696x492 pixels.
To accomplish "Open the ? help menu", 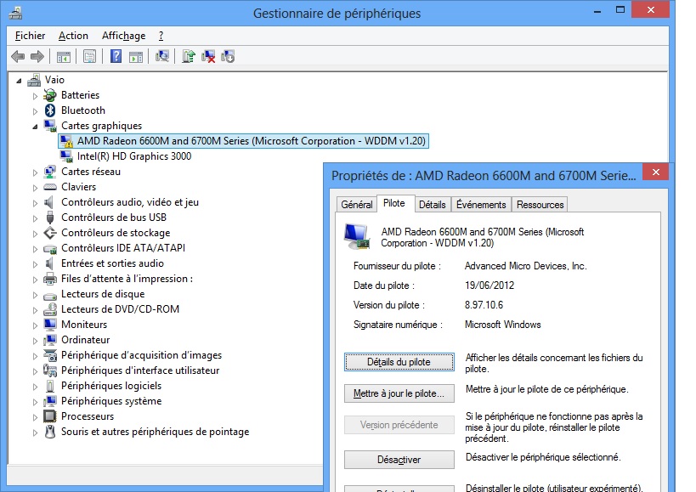I will pos(161,36).
